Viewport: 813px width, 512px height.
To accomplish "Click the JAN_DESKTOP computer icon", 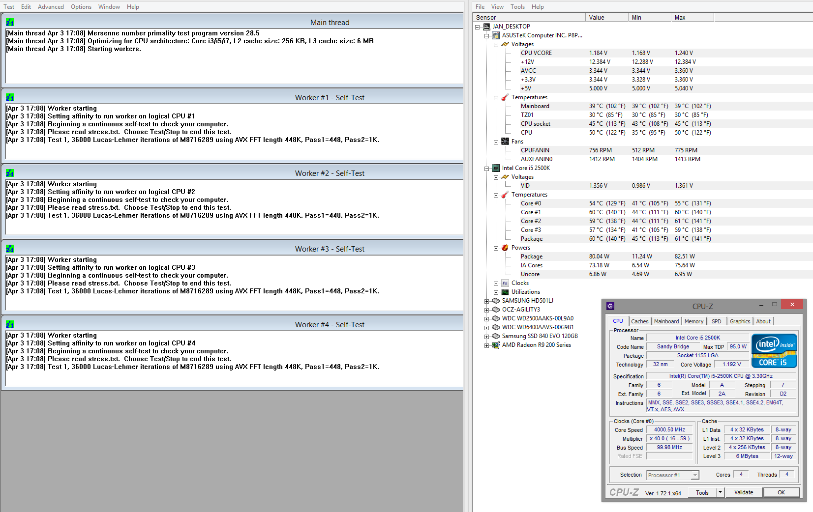I will pyautogui.click(x=486, y=27).
